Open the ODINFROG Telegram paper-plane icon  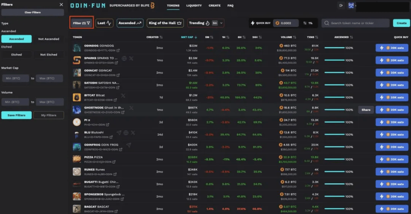pyautogui.click(x=129, y=145)
